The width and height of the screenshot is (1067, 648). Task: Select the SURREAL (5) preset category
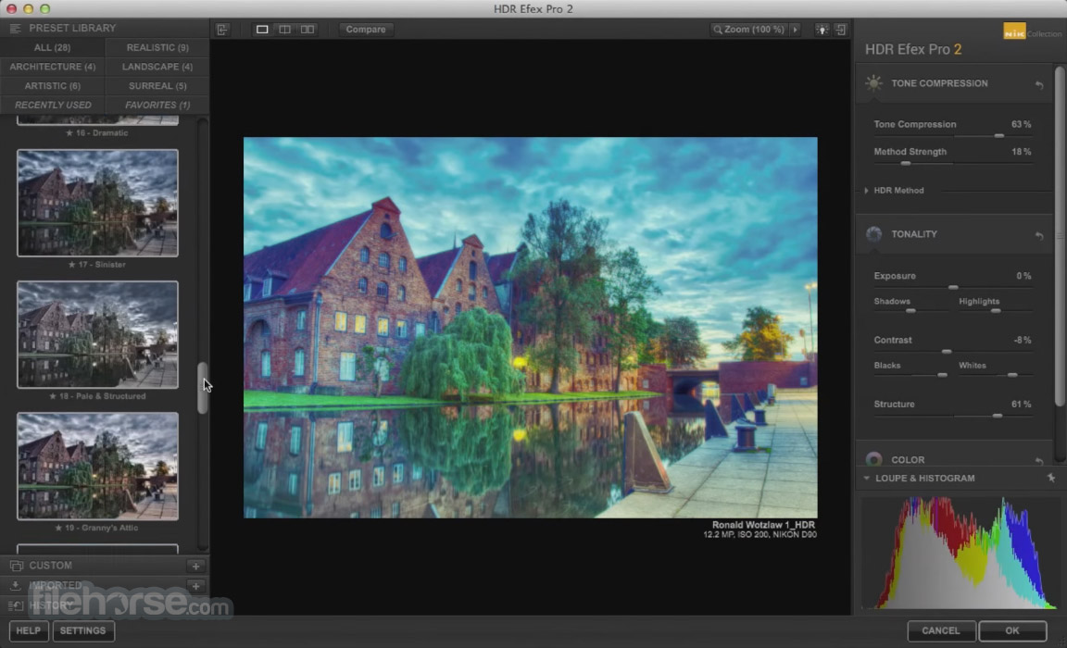point(157,86)
